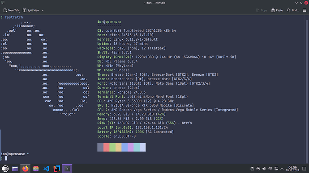Expand the Split View dropdown arrow
The width and height of the screenshot is (309, 173).
[x=43, y=10]
